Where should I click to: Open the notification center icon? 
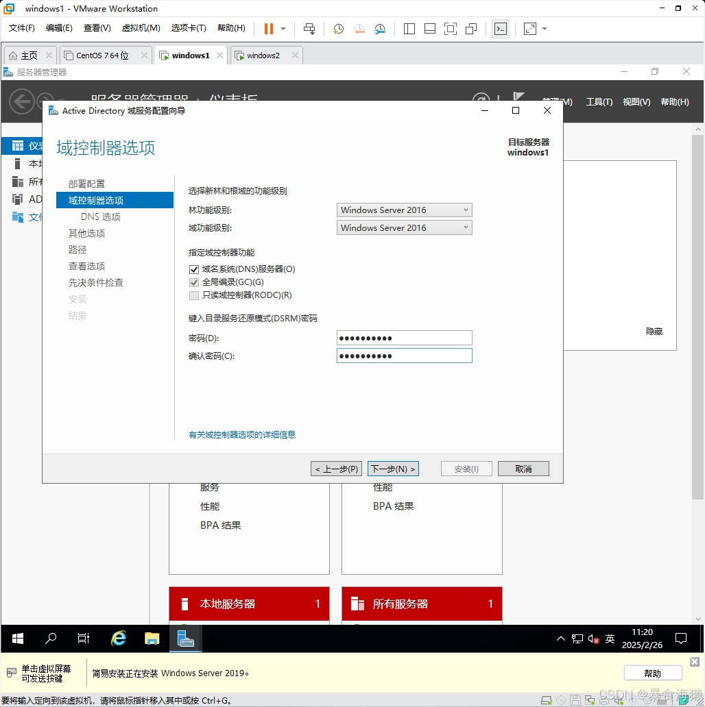(x=680, y=638)
